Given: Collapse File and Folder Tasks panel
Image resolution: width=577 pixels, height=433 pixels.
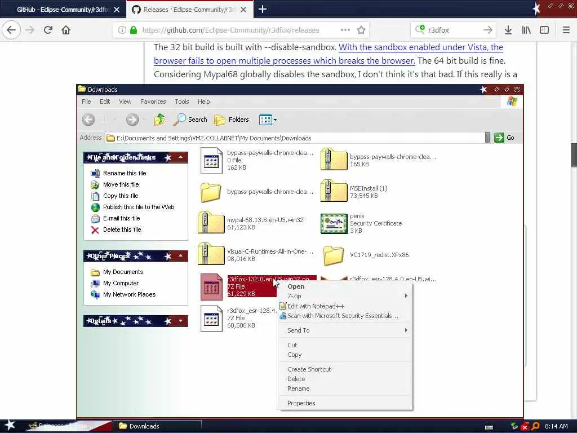Looking at the screenshot, I should pos(181,157).
